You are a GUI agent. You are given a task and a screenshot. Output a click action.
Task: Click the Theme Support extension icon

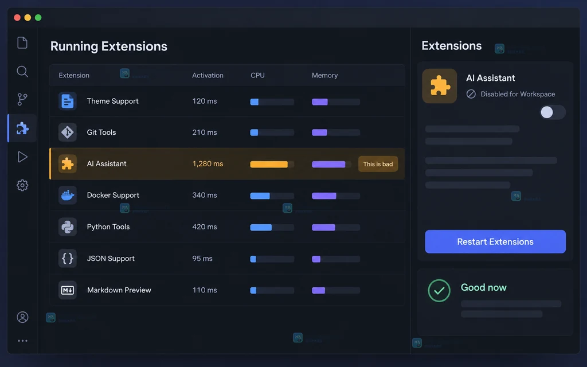tap(68, 101)
